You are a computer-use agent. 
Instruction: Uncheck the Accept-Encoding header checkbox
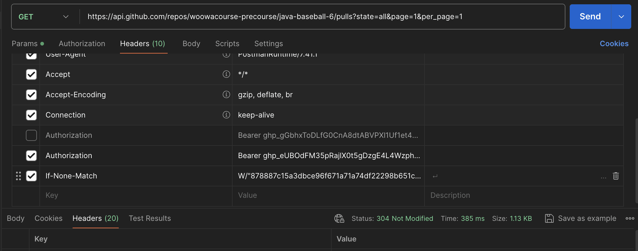pyautogui.click(x=31, y=95)
